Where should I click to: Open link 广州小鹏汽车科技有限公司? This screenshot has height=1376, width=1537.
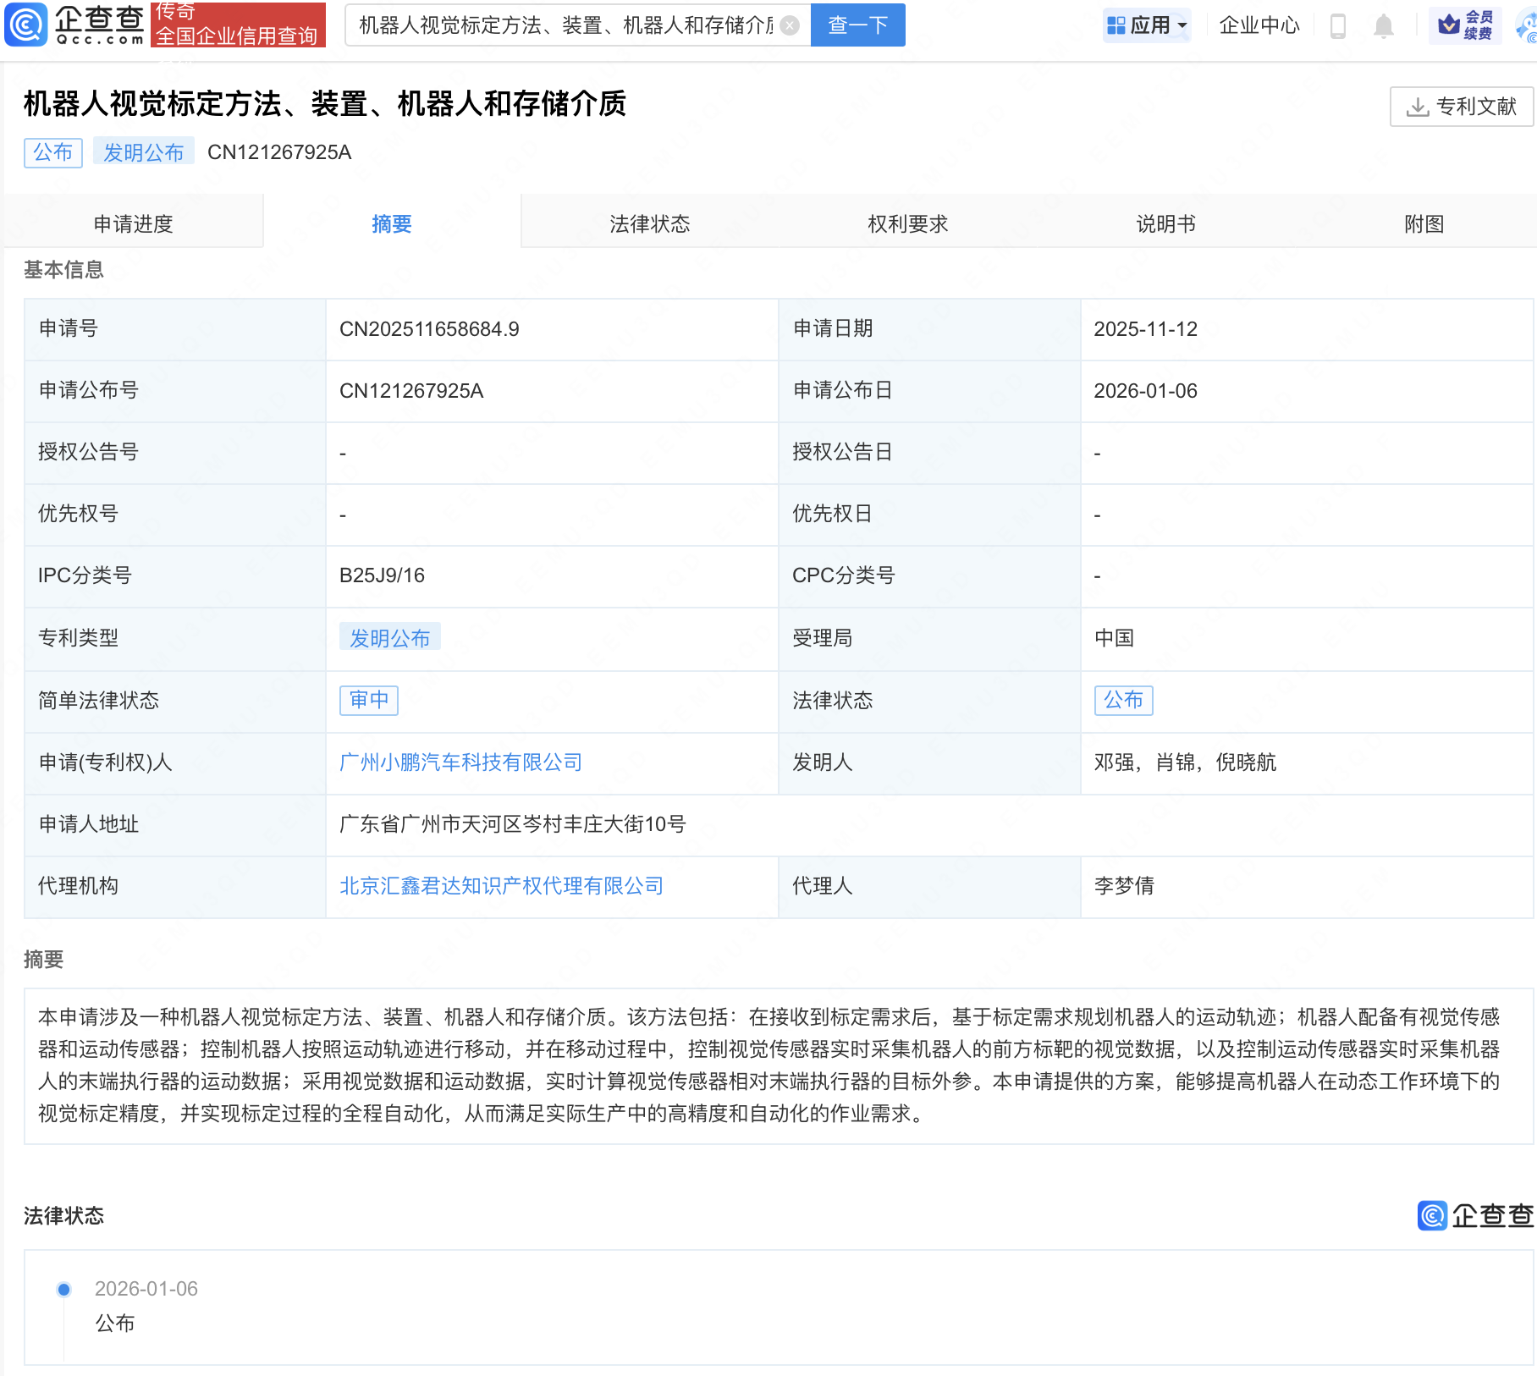coord(460,762)
